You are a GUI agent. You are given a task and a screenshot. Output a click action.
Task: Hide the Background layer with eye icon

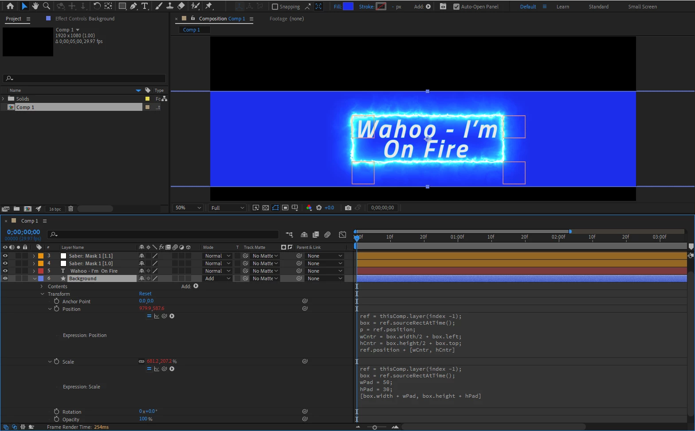(5, 278)
